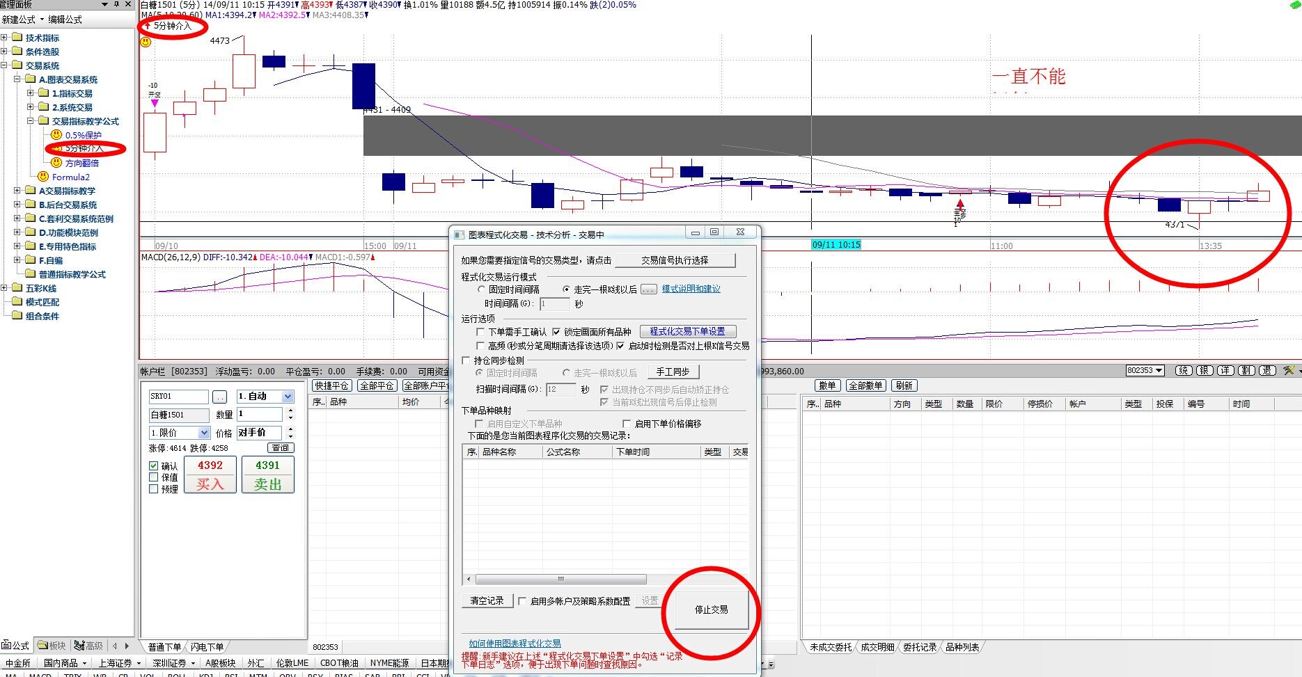Click the 银 bank transfer button
Viewport: 1302px width, 677px height.
tap(1204, 371)
